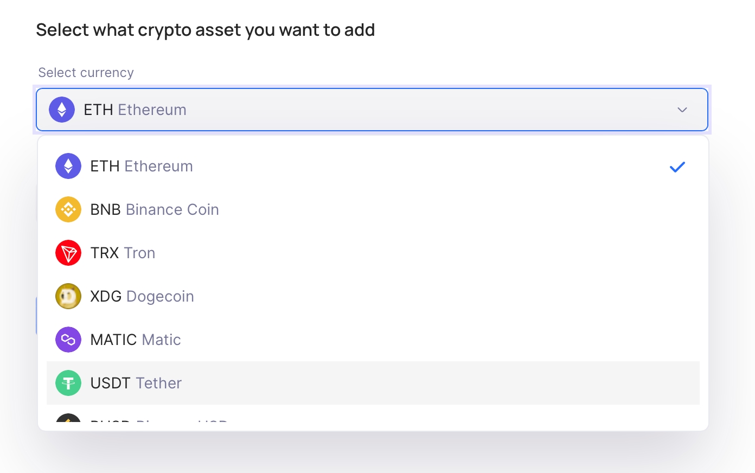Click the red Tron logo icon
This screenshot has width=755, height=473.
(x=68, y=253)
